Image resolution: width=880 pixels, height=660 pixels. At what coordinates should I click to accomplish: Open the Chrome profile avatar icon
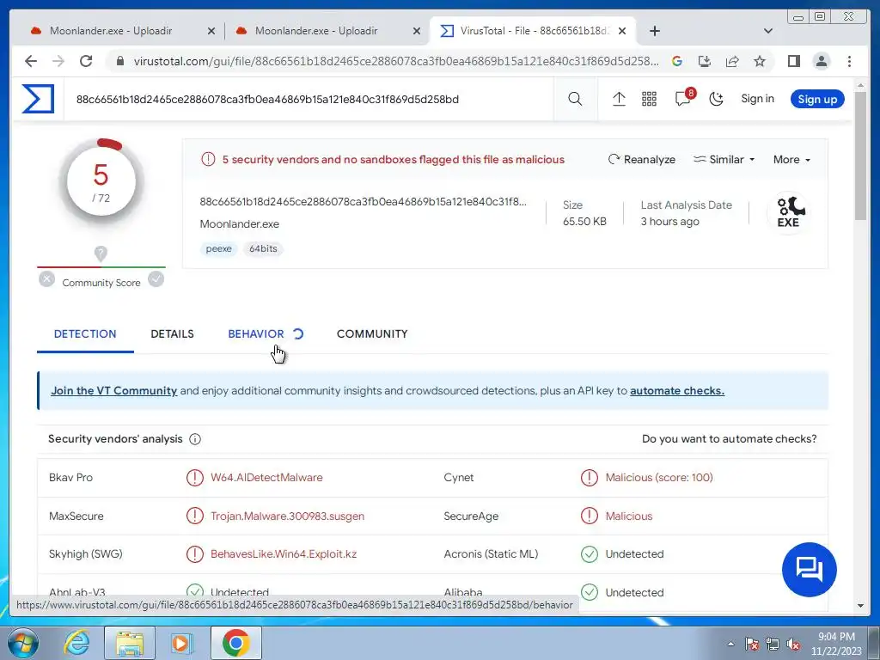(821, 61)
